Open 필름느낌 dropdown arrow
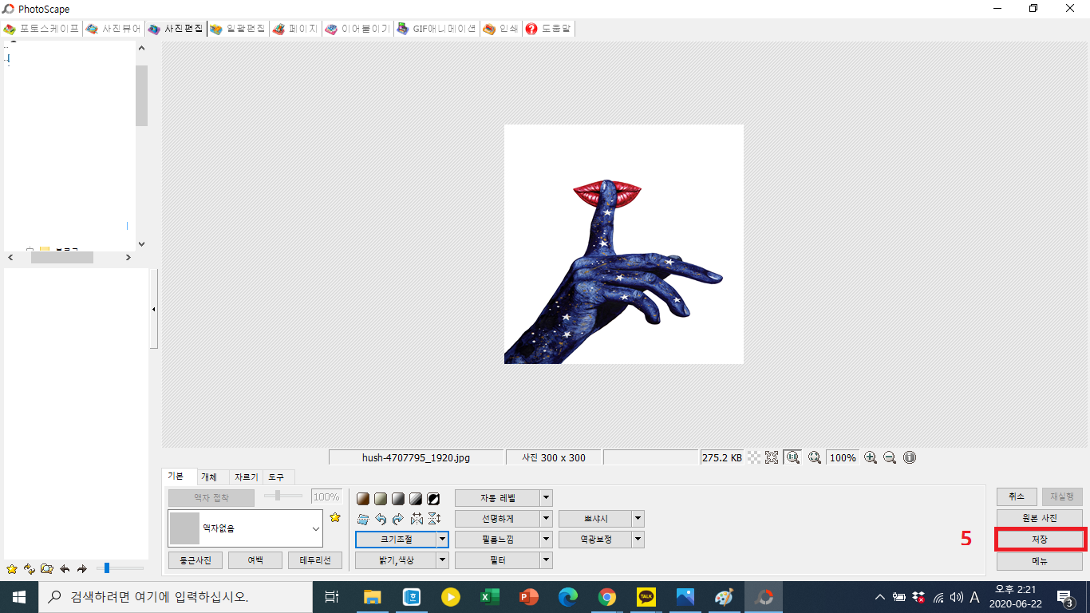Screen dimensions: 1090x613 [x=546, y=540]
